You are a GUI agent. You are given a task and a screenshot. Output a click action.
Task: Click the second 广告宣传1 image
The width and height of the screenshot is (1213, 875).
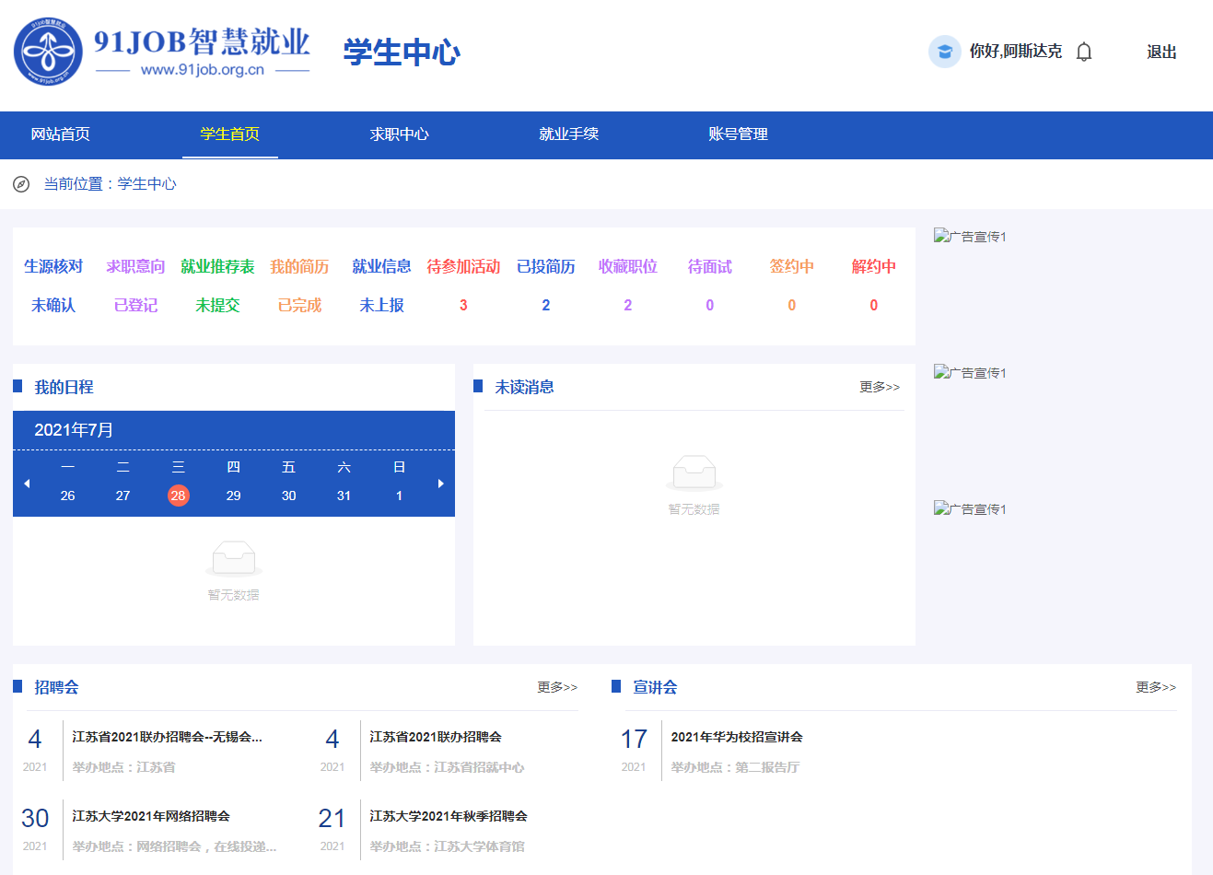point(970,372)
